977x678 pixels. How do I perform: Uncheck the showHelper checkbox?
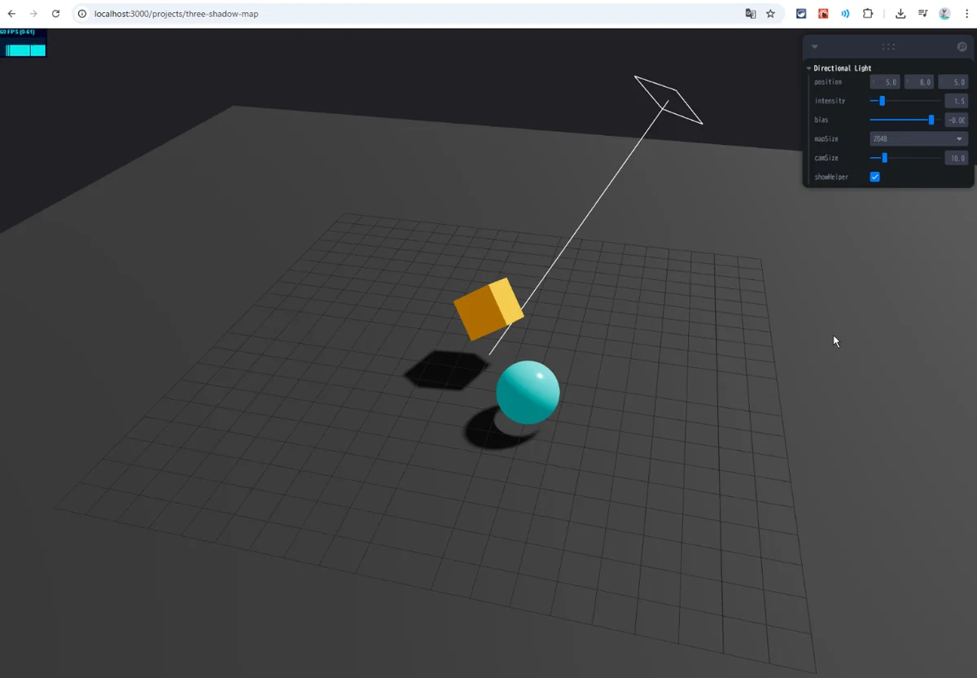tap(875, 177)
